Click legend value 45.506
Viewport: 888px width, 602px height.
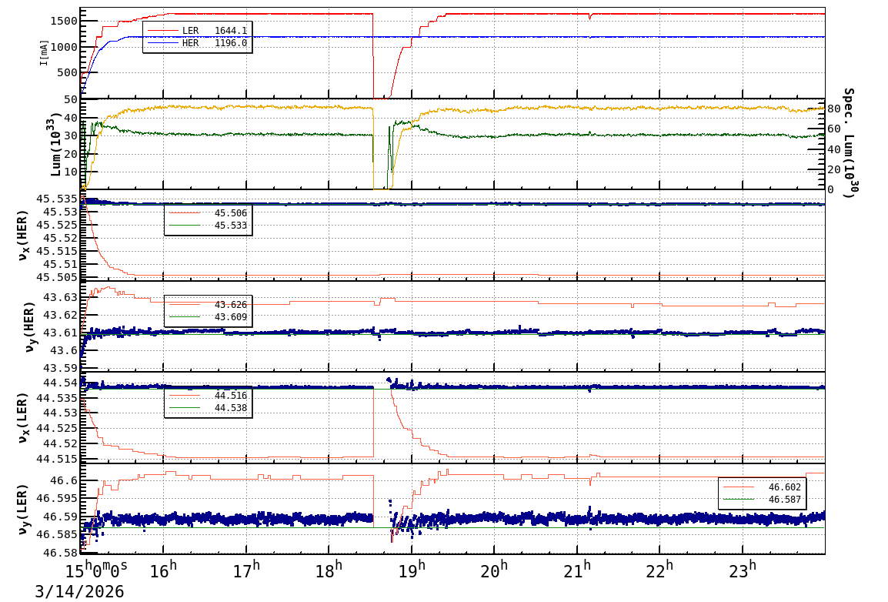pyautogui.click(x=231, y=213)
